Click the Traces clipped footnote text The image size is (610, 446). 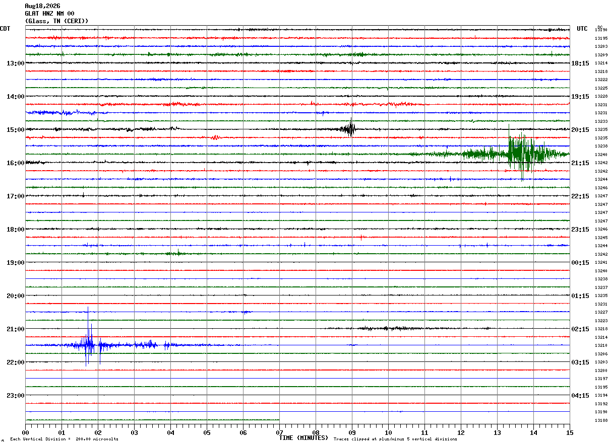[395, 439]
